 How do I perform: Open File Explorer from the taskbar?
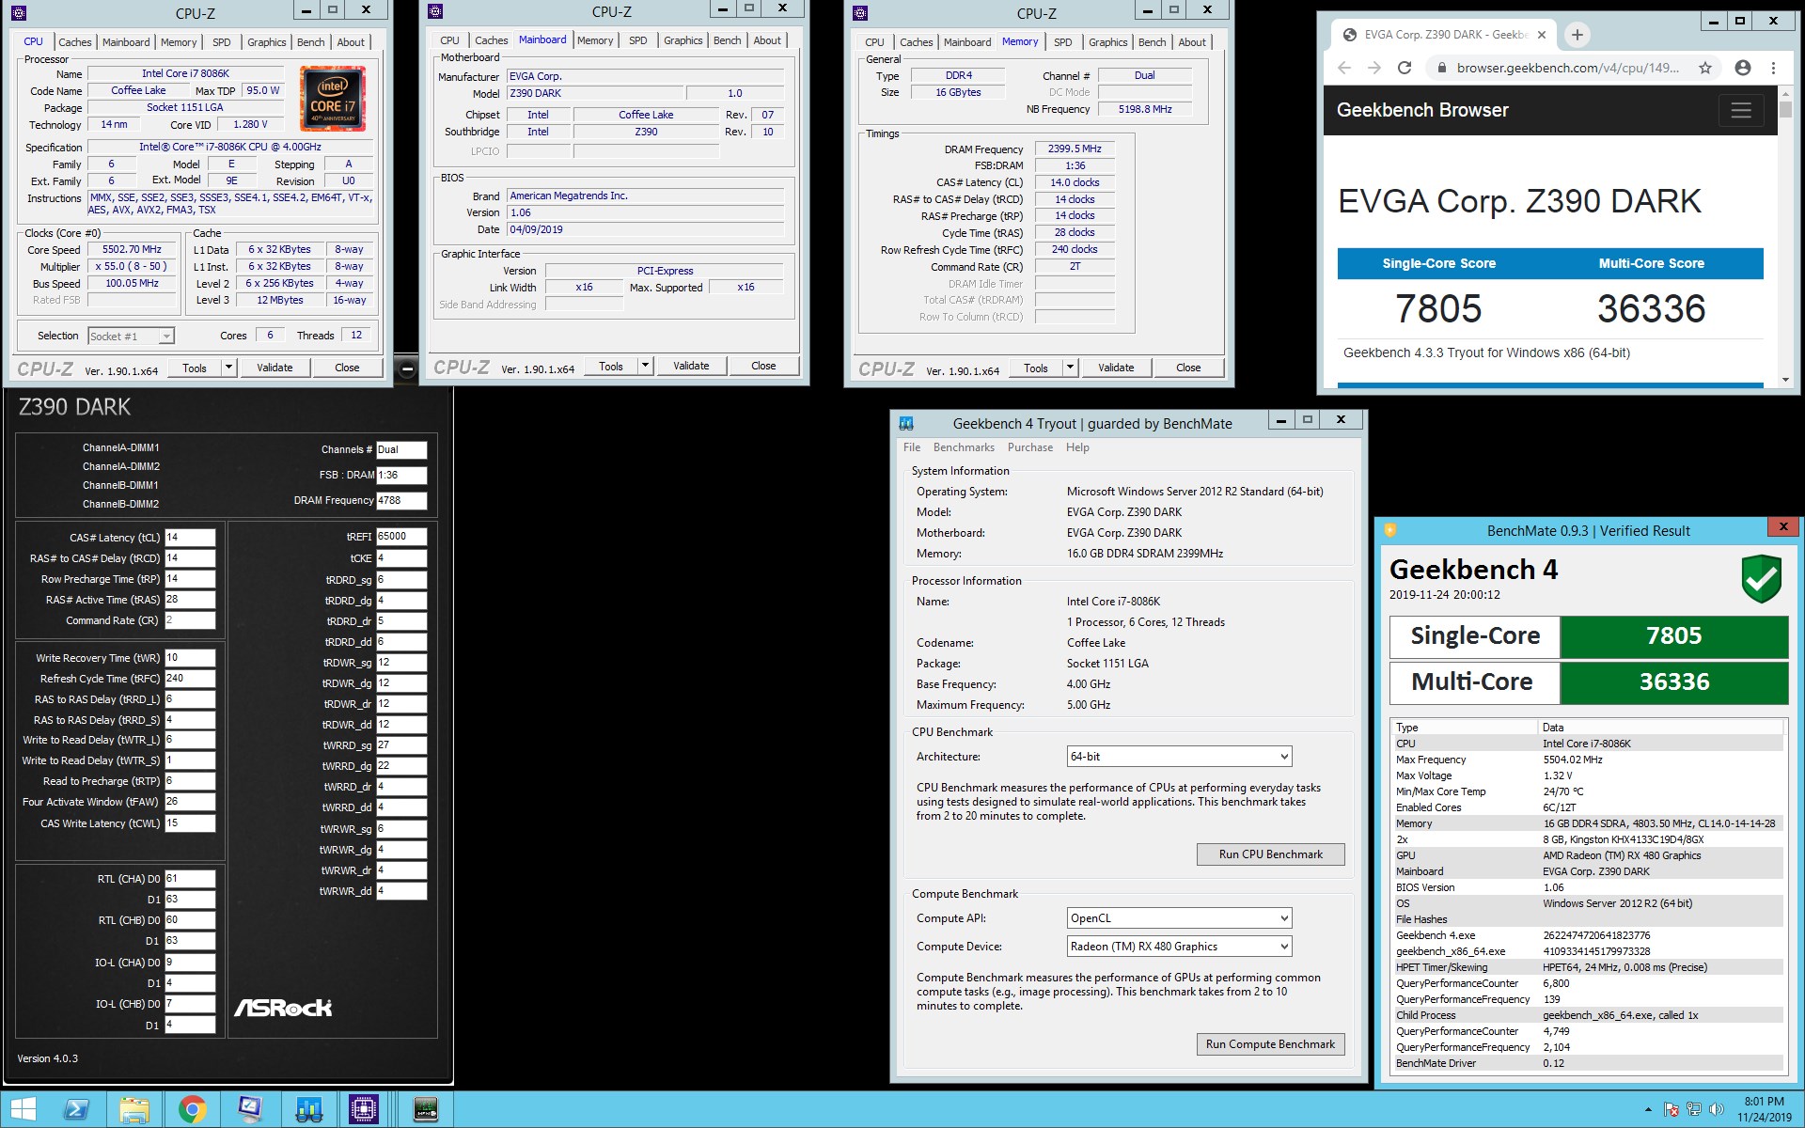click(133, 1110)
